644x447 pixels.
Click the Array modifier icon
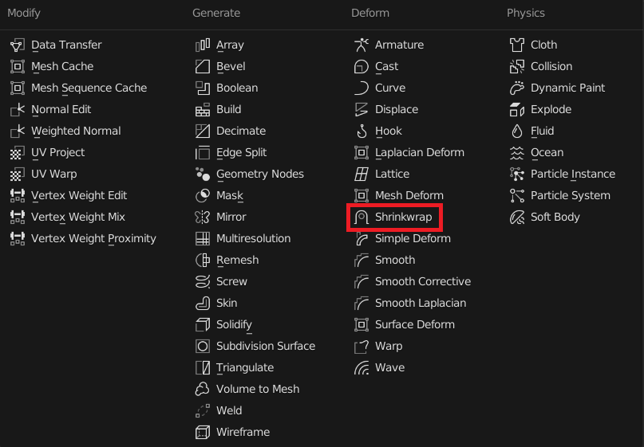click(x=203, y=45)
